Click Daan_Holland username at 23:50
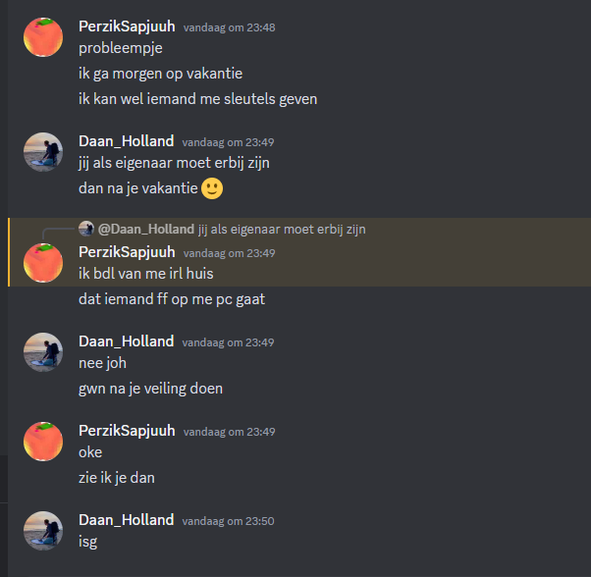Screen dimensions: 591x577 pyautogui.click(x=126, y=520)
